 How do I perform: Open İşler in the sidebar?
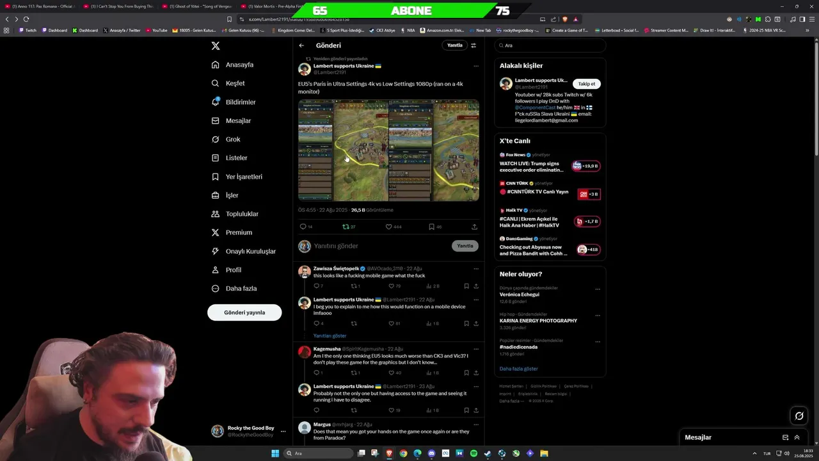[x=225, y=195]
